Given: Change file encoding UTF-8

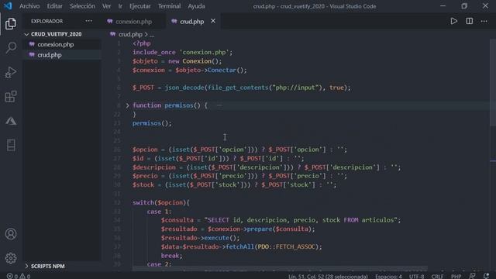Looking at the screenshot, I should click(417, 276).
